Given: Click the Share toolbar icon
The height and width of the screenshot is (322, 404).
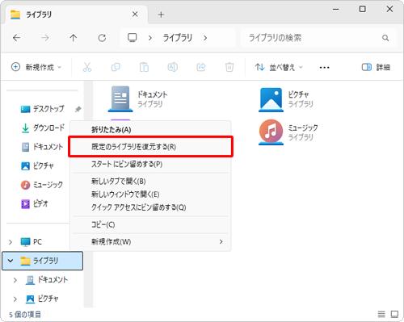Looking at the screenshot, I should (201, 67).
